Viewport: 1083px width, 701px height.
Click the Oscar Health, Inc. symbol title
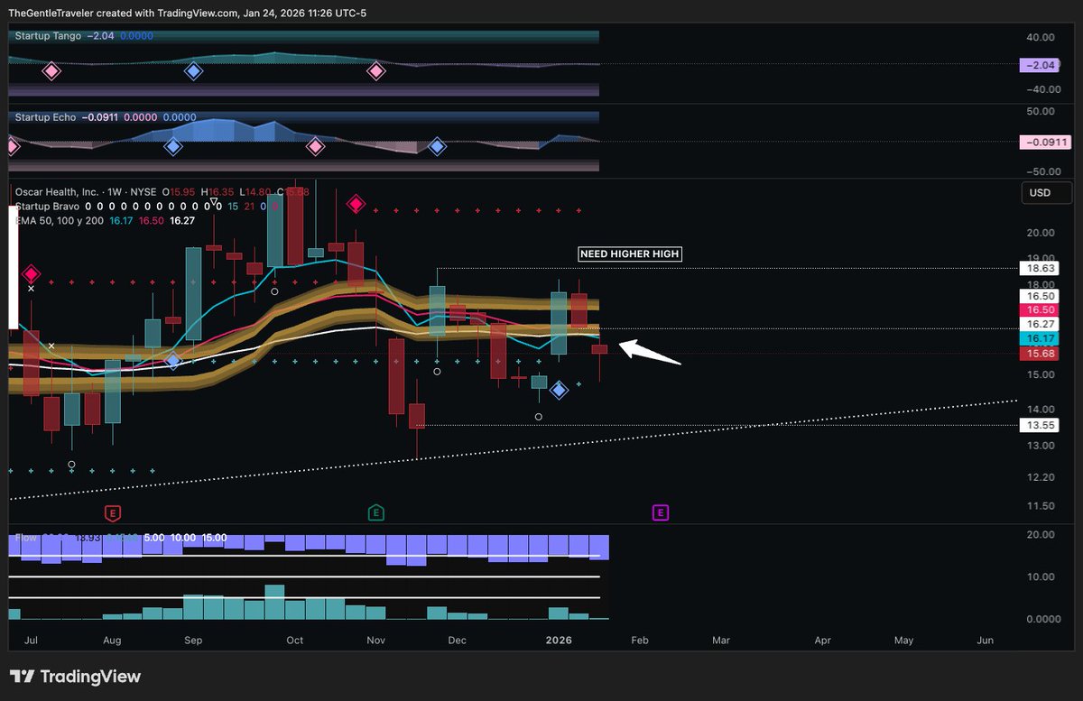[55, 192]
